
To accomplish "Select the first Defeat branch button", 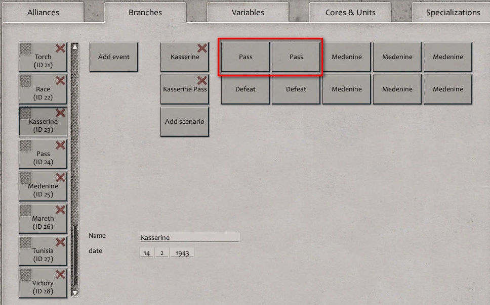I will tap(245, 89).
